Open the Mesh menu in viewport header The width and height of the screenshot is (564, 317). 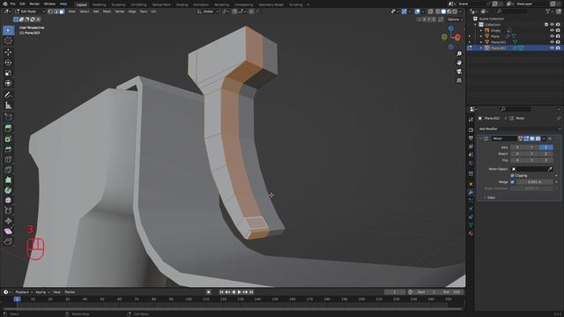[107, 11]
